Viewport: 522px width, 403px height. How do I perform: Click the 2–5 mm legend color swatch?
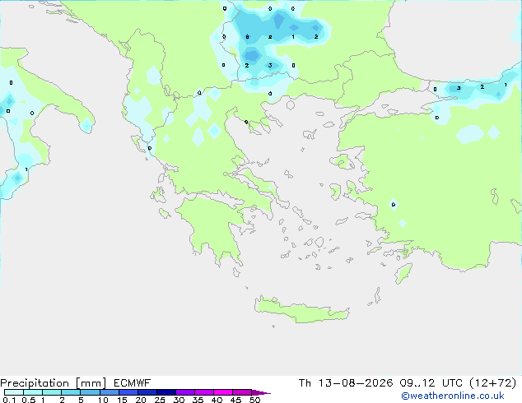[x=71, y=392]
